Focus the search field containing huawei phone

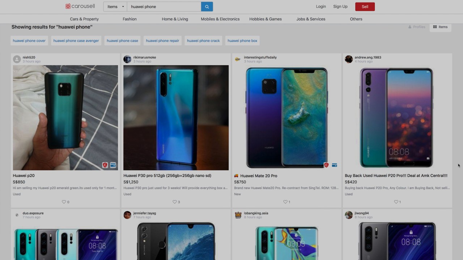pos(164,6)
